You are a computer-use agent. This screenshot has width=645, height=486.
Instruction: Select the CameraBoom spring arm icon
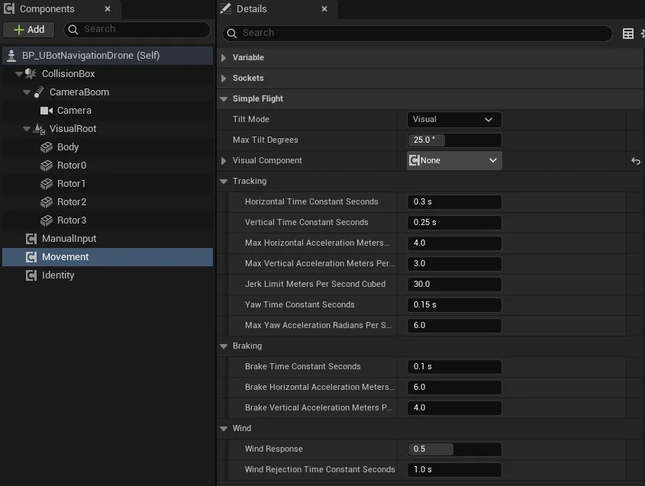[x=39, y=92]
